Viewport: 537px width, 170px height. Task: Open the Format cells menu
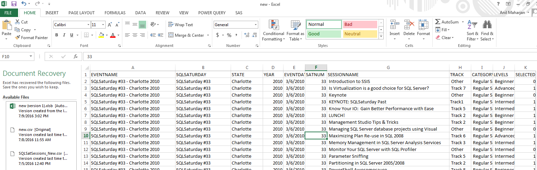[x=423, y=30]
